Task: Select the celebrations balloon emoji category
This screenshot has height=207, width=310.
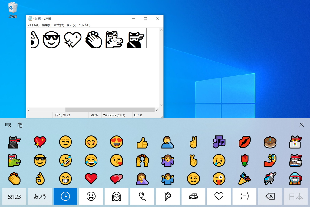Action: point(142,196)
